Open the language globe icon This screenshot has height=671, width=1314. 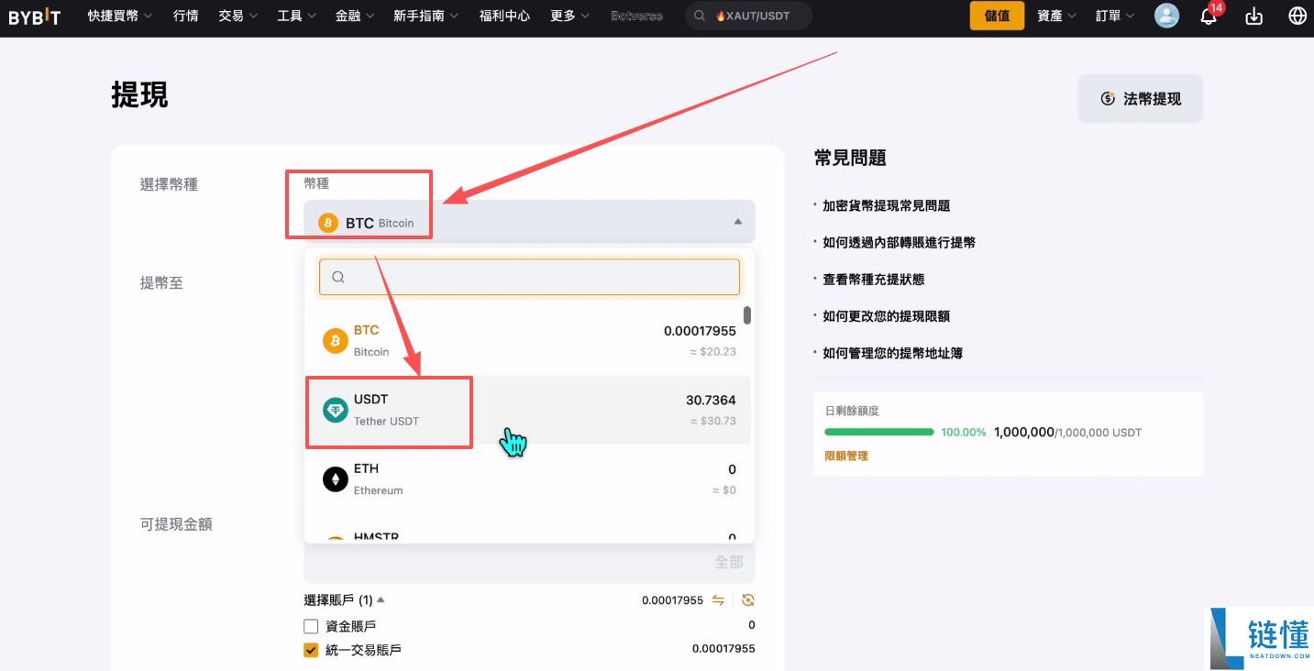[1297, 16]
